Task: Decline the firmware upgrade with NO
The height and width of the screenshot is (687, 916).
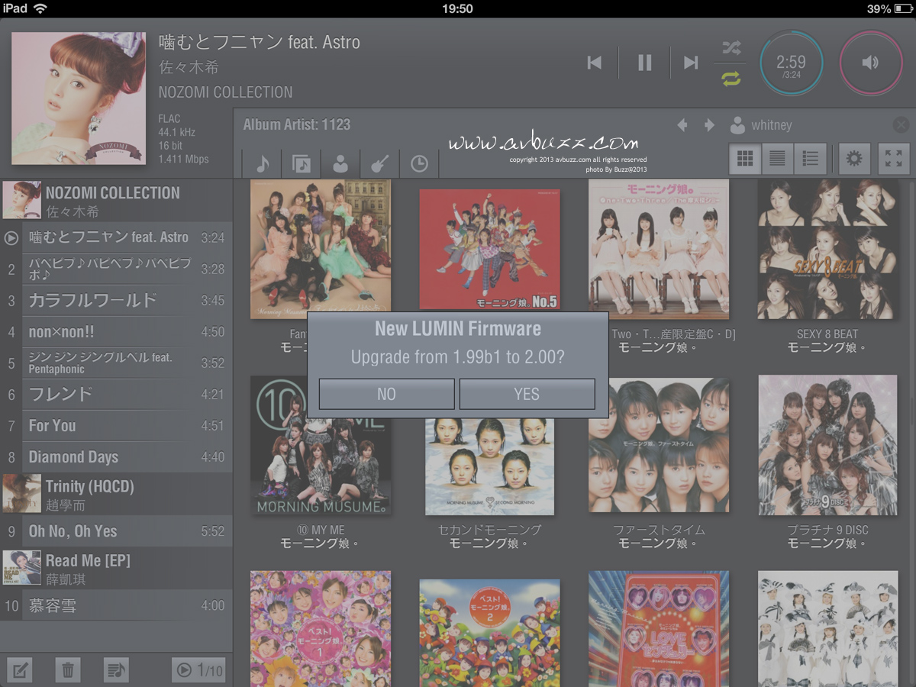Action: point(387,394)
